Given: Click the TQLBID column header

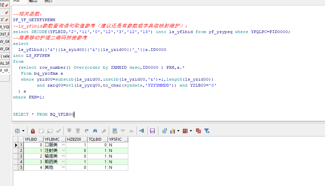Looking at the screenshot, I should click(95, 139).
